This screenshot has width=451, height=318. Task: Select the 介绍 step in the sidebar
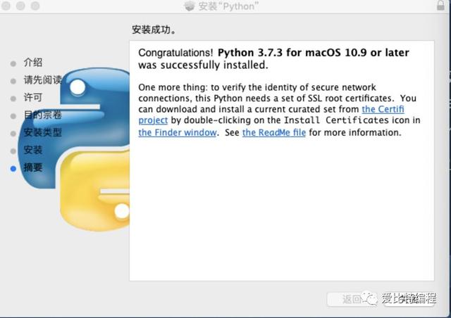tap(33, 63)
